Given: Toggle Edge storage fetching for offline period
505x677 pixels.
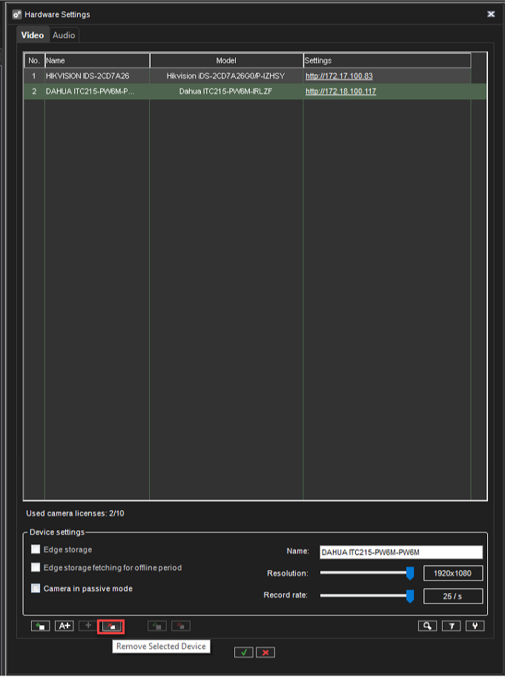Looking at the screenshot, I should click(36, 567).
